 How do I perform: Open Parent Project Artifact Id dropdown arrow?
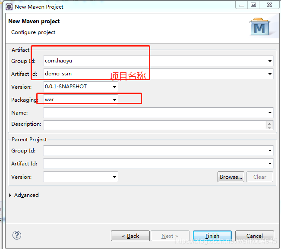coord(270,164)
